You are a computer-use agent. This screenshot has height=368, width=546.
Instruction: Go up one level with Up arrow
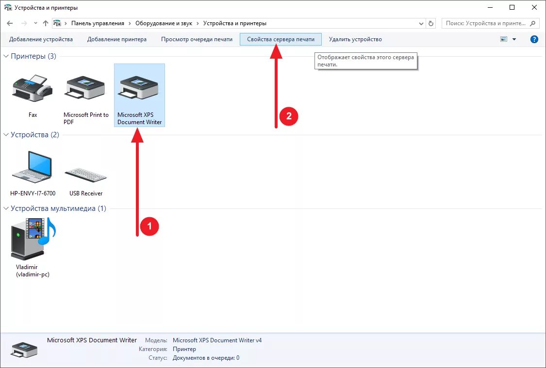tap(46, 23)
